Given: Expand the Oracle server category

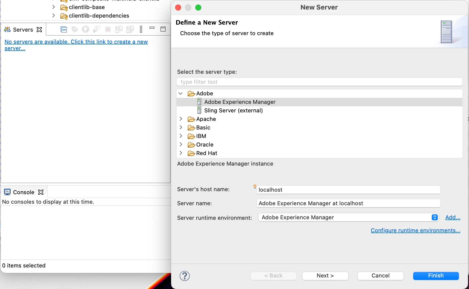Looking at the screenshot, I should click(181, 144).
